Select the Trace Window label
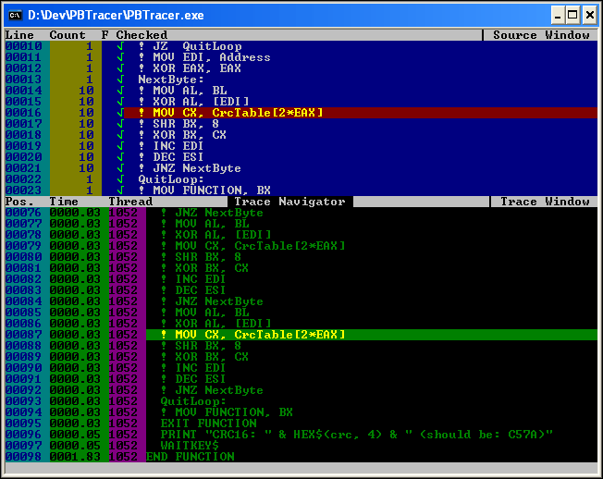Screen dimensions: 603x479 (x=545, y=202)
